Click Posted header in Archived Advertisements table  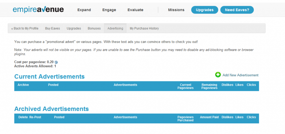[59, 117]
